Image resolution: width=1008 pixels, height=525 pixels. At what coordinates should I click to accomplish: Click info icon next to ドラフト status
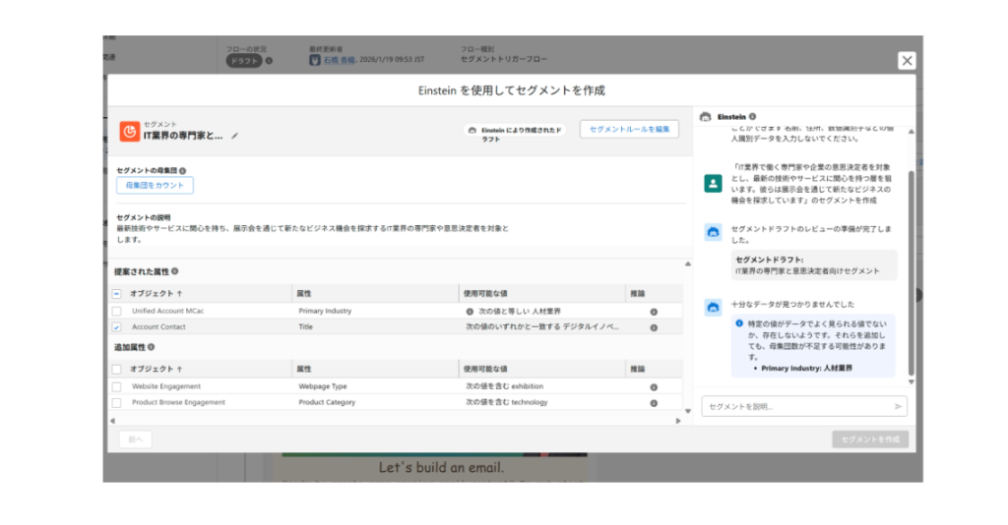[x=269, y=61]
